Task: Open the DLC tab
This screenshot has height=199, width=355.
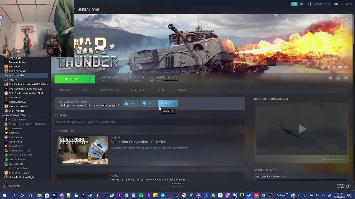Action: (85, 90)
